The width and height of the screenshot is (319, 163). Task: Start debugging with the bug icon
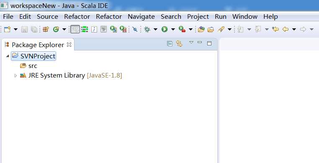tap(147, 29)
